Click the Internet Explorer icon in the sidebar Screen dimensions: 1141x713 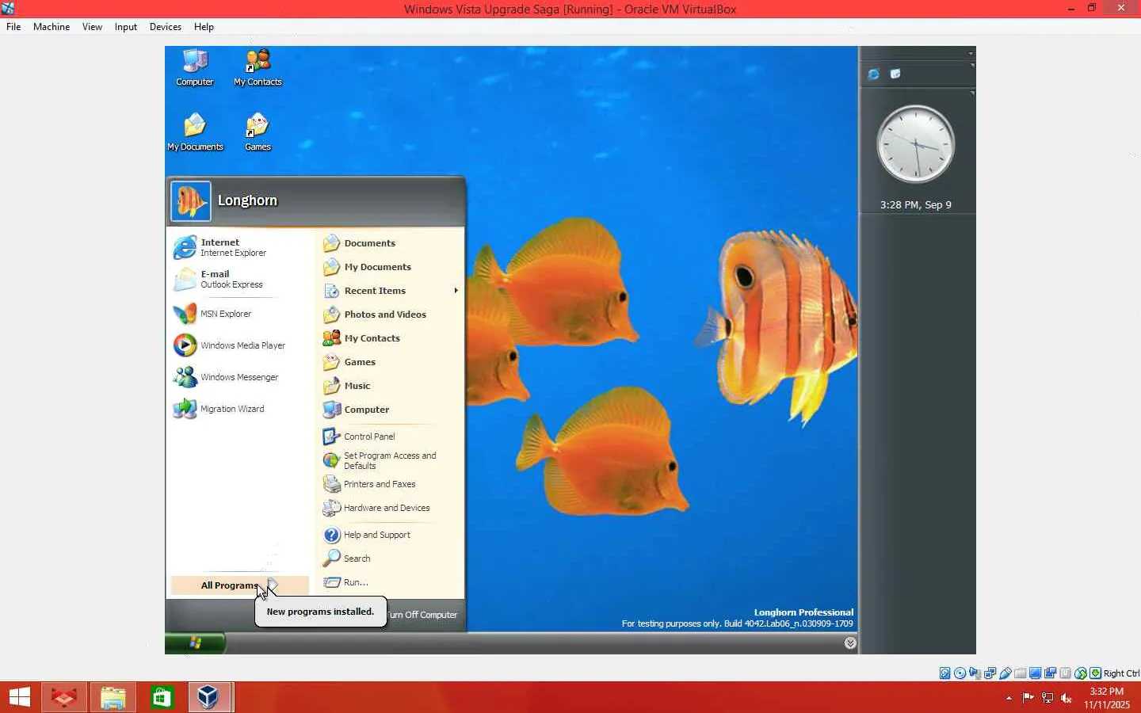(x=873, y=74)
